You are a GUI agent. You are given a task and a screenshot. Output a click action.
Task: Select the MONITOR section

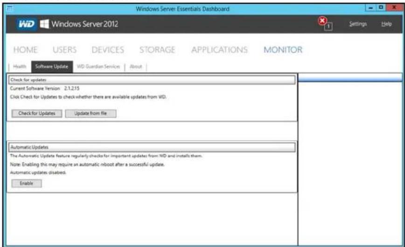click(x=283, y=49)
